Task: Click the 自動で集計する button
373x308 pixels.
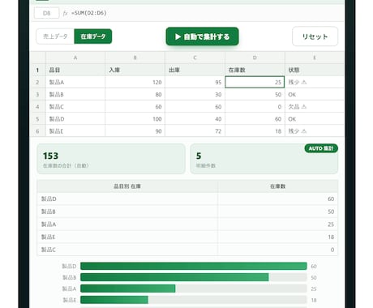Action: click(x=202, y=36)
